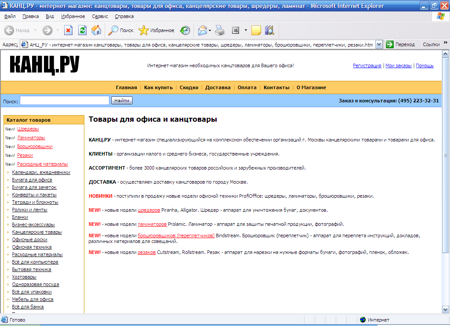Open the Скидки page
Image resolution: width=450 pixels, height=326 pixels.
[189, 87]
